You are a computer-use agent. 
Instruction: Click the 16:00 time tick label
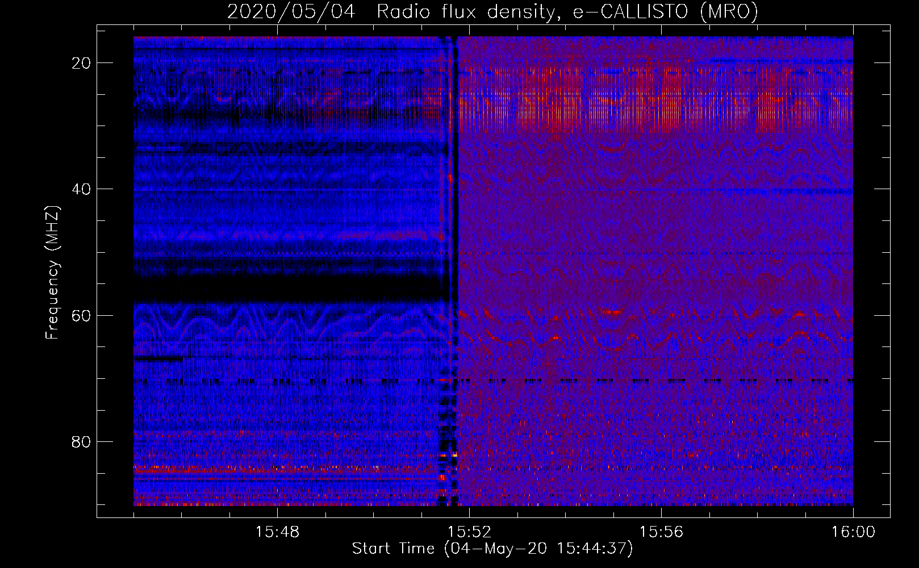[x=853, y=532]
